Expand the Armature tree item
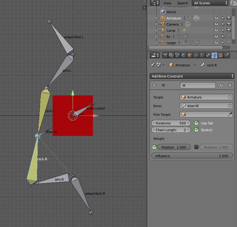Image resolution: width=237 pixels, height=227 pixels. 156,18
